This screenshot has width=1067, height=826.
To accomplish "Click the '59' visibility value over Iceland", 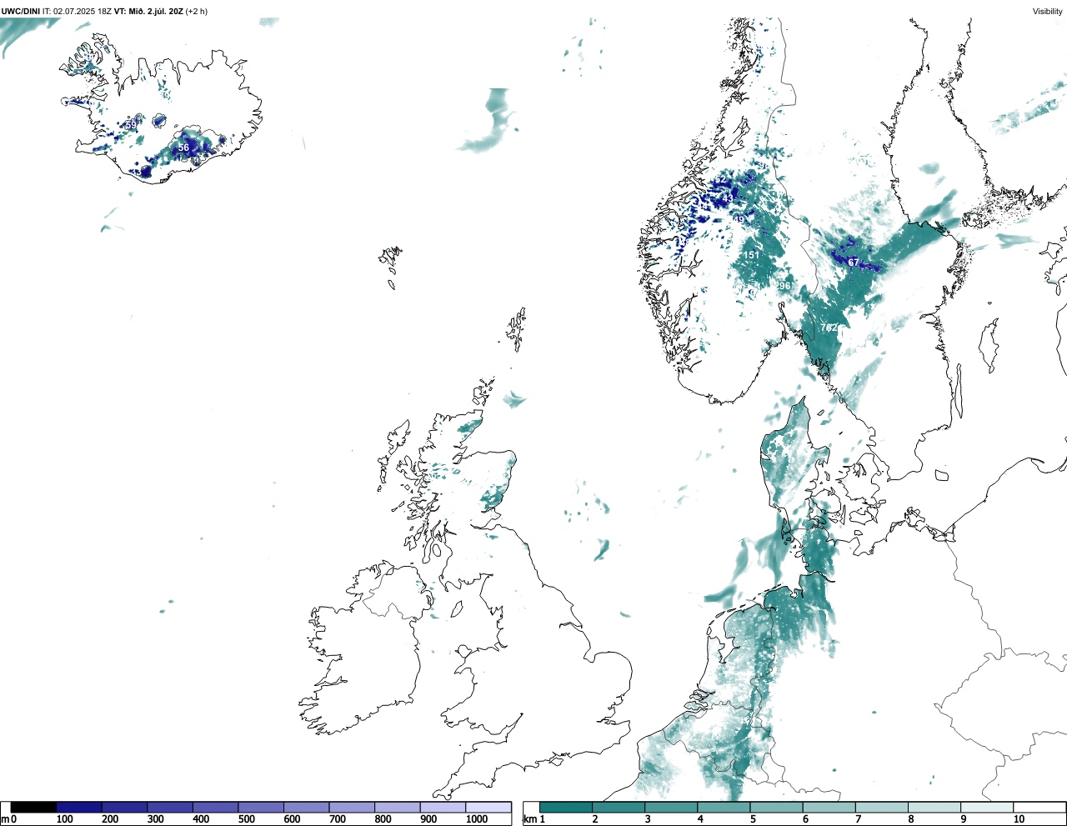I will [x=131, y=125].
